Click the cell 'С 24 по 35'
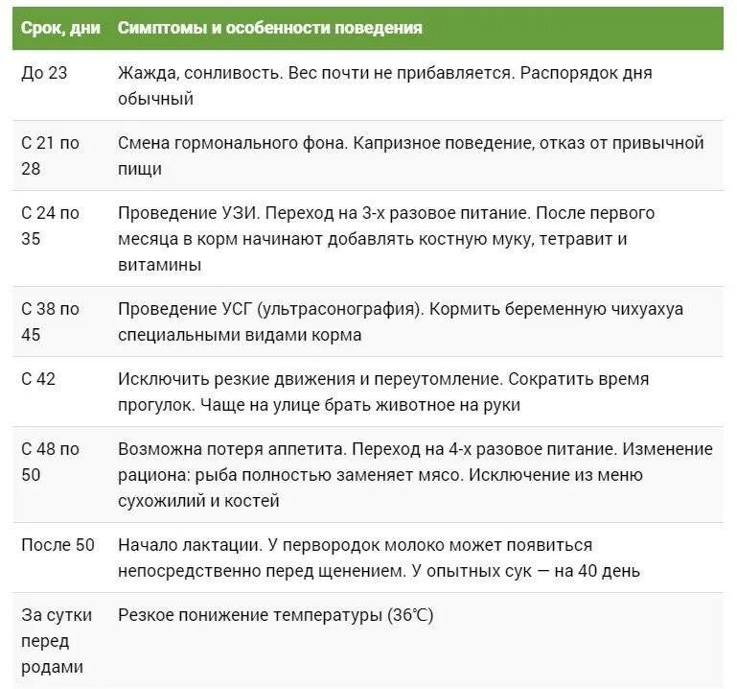Screen dimensions: 737x689 pyautogui.click(x=50, y=226)
